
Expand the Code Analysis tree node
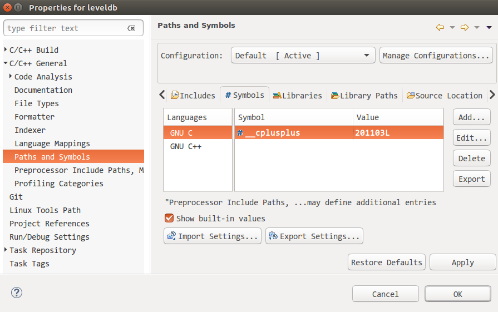point(11,76)
